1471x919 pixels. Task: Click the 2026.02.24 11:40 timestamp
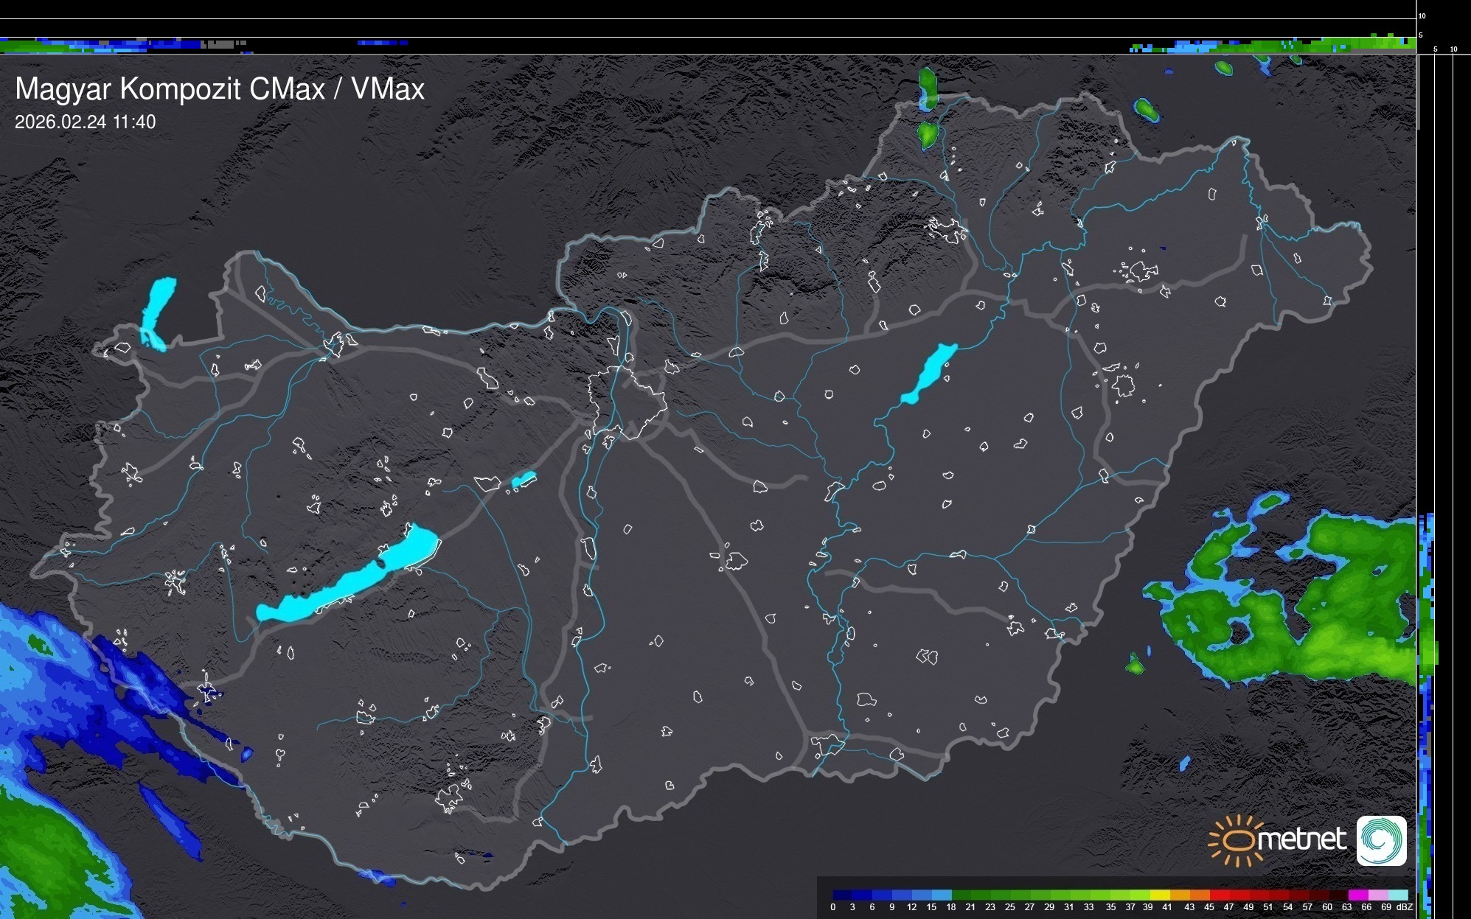pos(85,122)
